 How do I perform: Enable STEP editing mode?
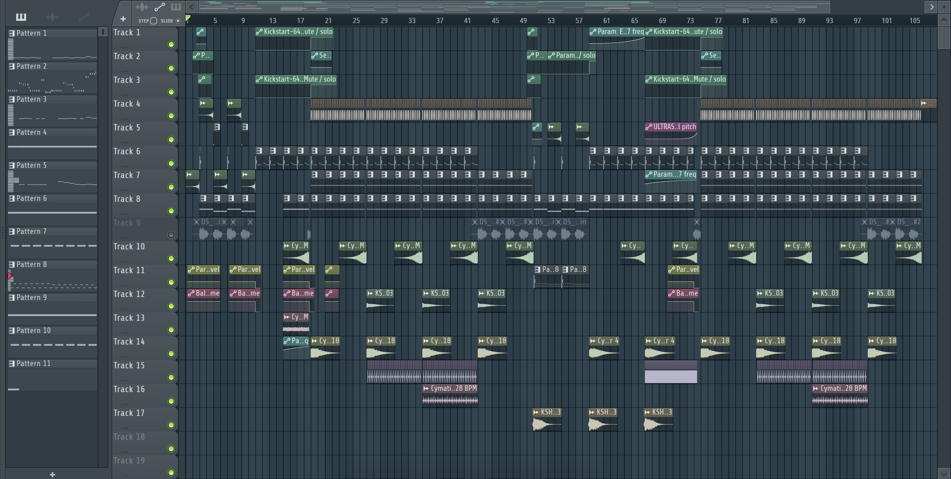tap(154, 21)
